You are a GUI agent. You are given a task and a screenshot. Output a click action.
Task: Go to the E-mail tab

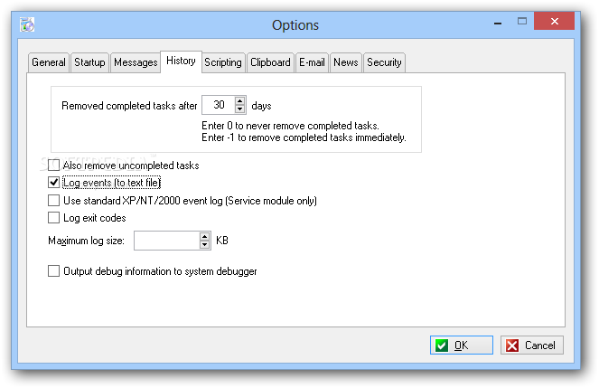click(312, 62)
